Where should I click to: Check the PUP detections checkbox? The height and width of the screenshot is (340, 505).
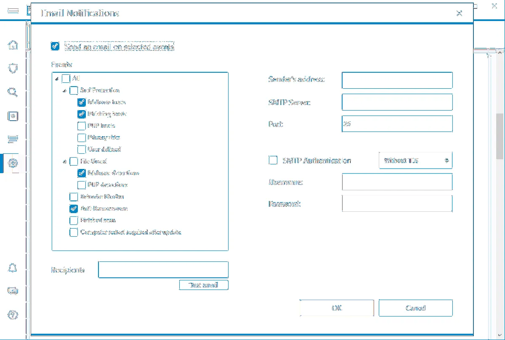pyautogui.click(x=82, y=185)
